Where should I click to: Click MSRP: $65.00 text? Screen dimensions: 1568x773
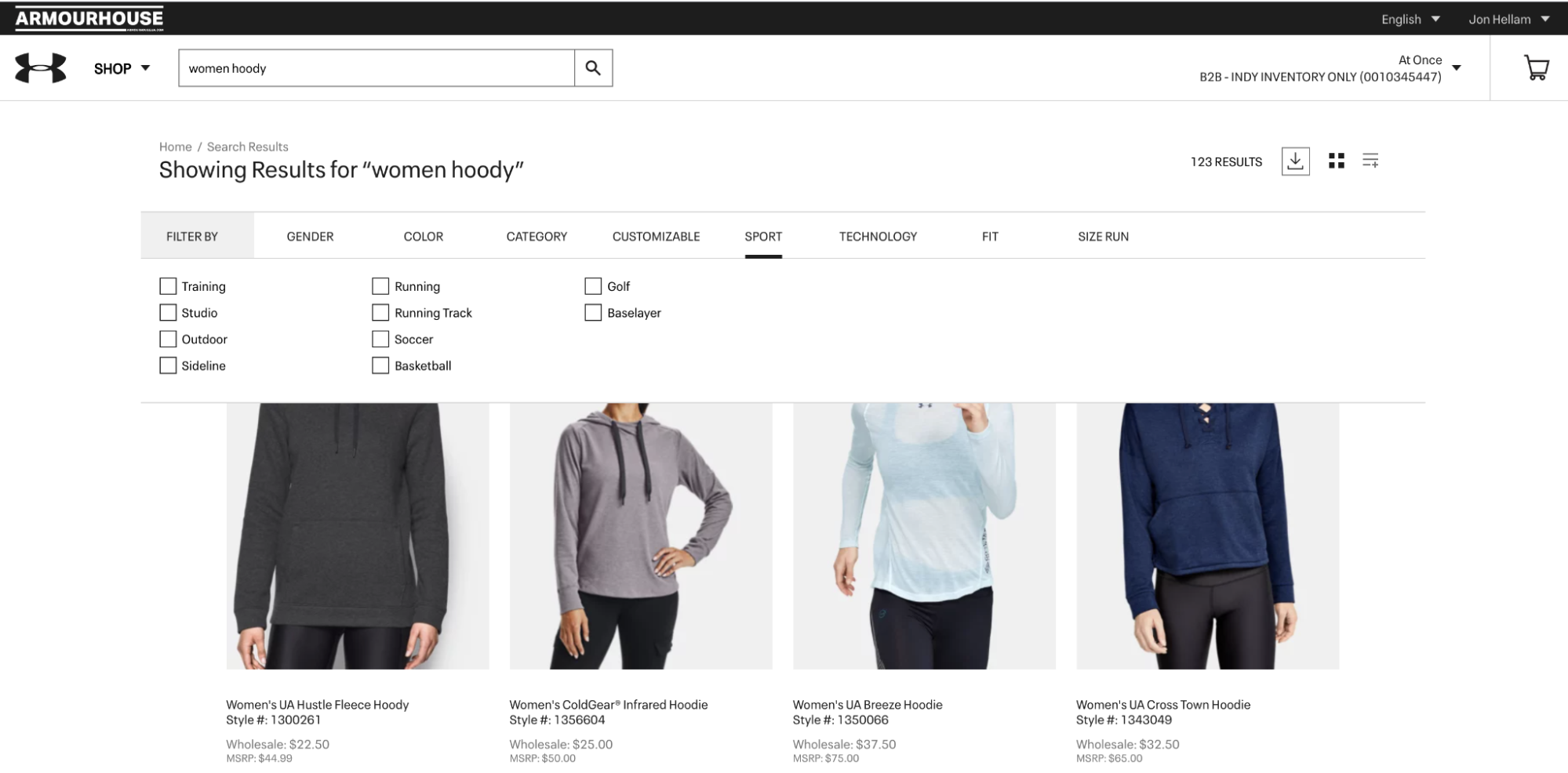click(1109, 759)
